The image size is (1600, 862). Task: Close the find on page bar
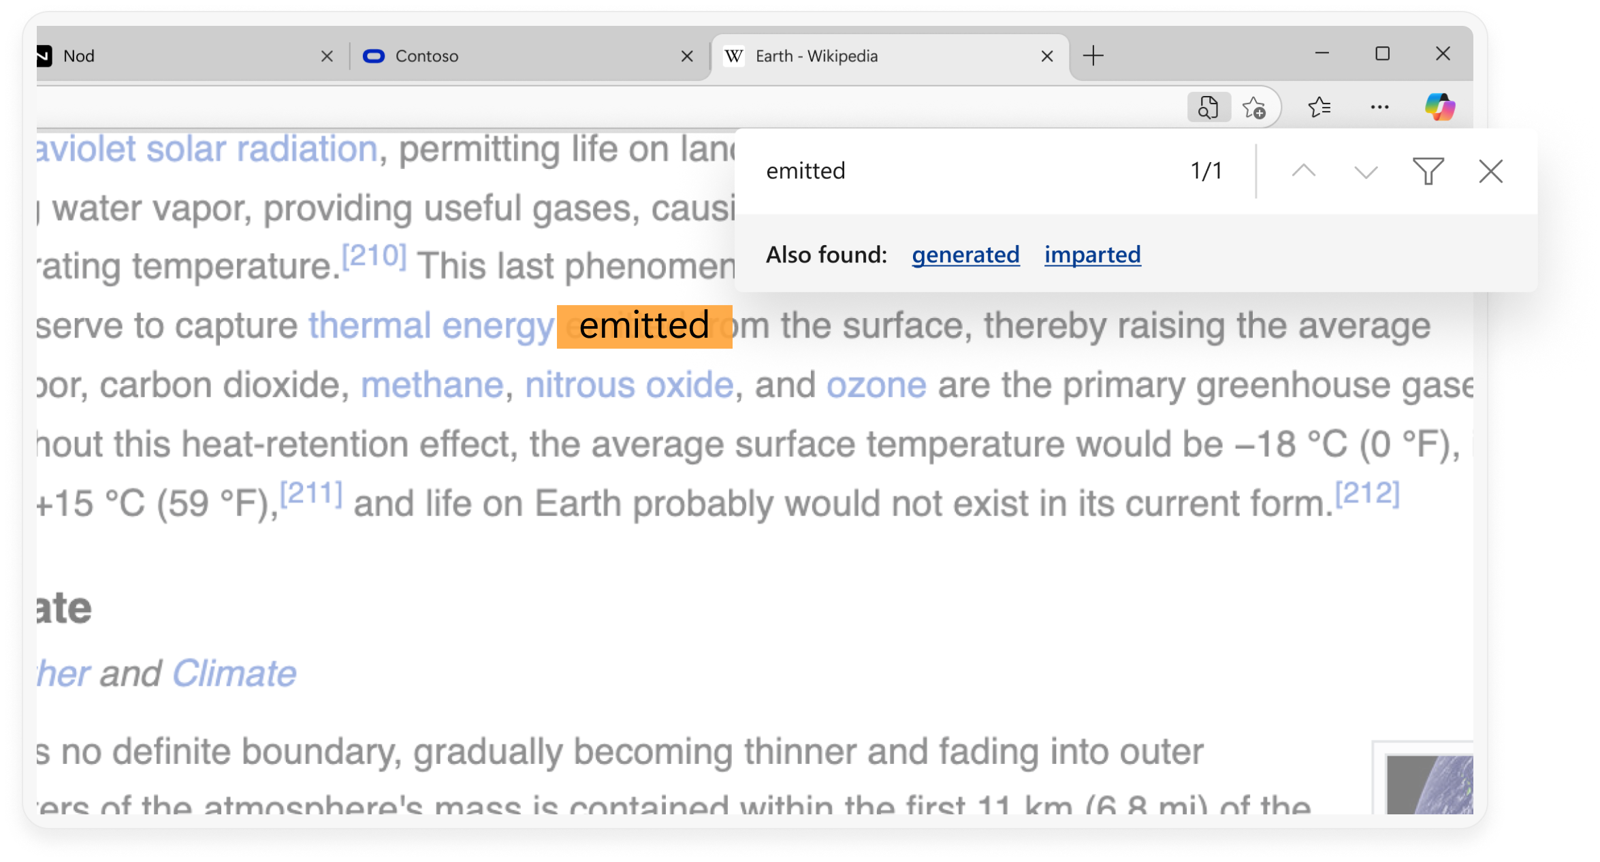click(1490, 171)
